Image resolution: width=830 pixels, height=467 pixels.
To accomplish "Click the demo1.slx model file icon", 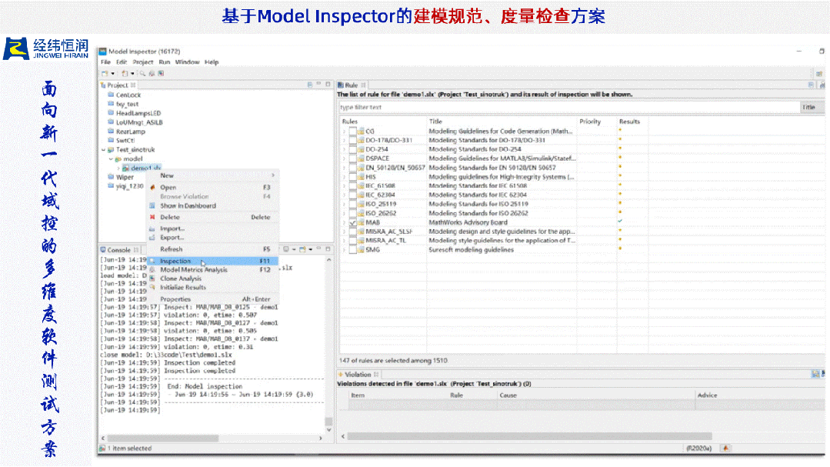I will (x=126, y=168).
